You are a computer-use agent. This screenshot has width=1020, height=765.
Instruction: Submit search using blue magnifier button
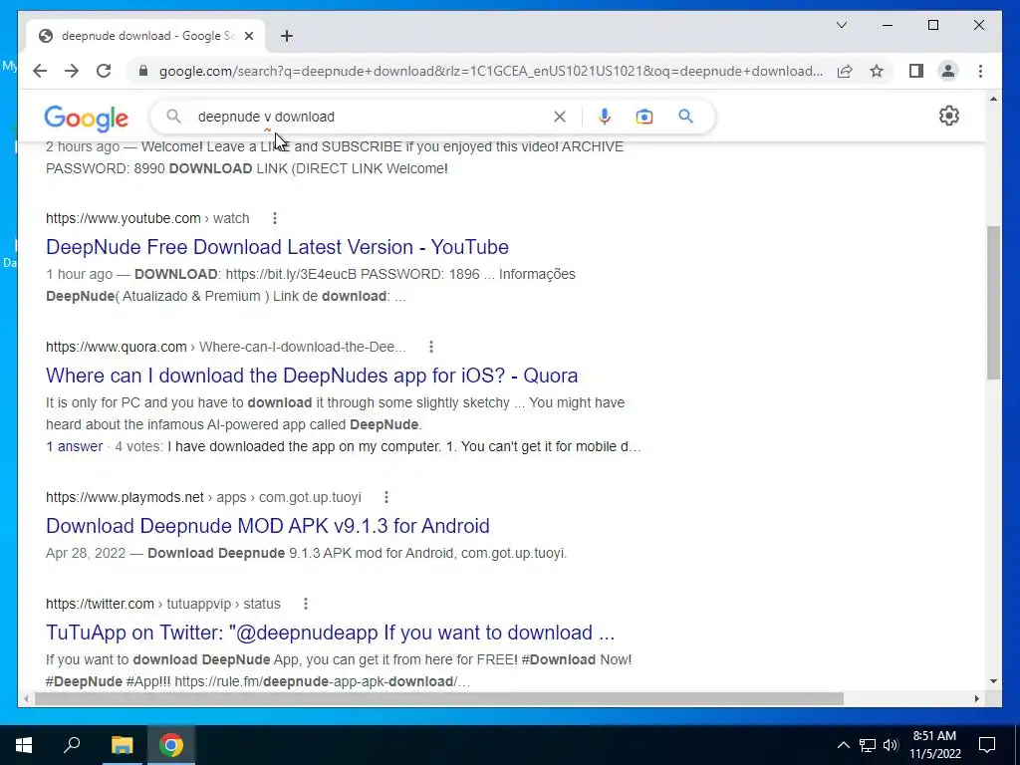(685, 117)
